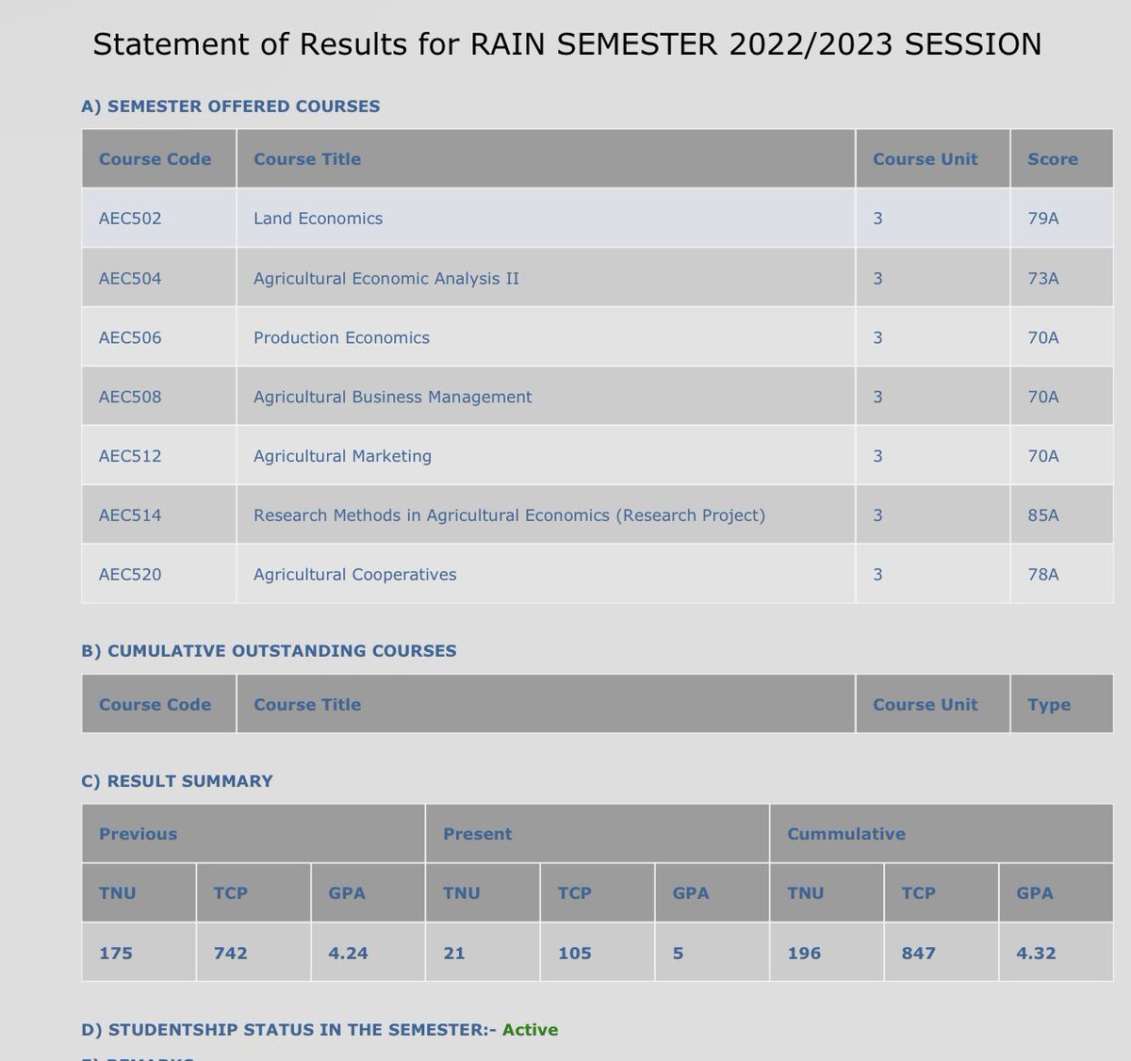This screenshot has height=1061, width=1131.
Task: Click the Course Code header in semester courses table
Action: [155, 159]
